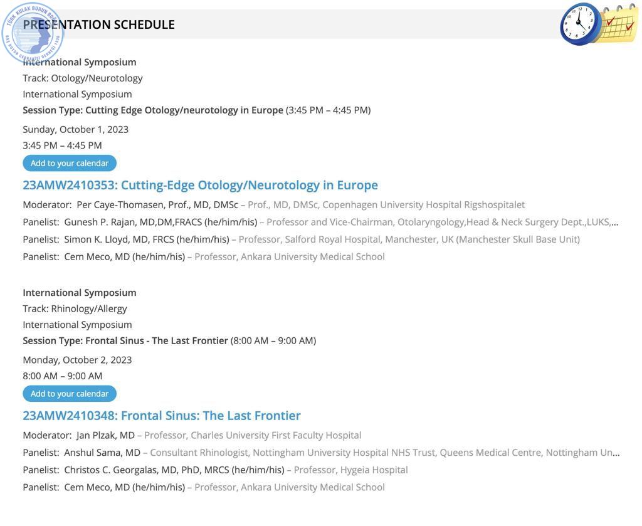The image size is (642, 526).
Task: Select panelist Gunesh P. Rajan
Action: pyautogui.click(x=160, y=222)
